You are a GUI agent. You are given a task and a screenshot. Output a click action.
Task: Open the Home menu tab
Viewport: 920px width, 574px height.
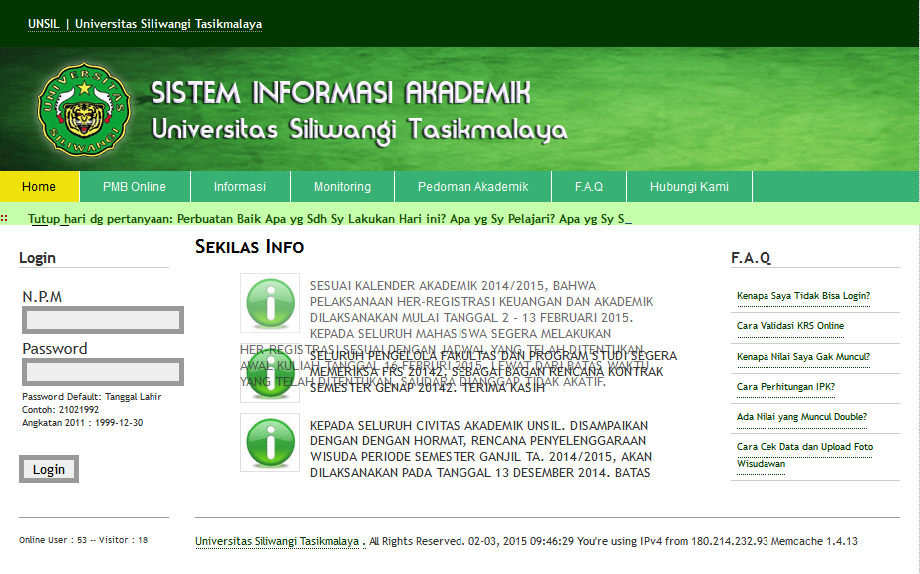(x=39, y=187)
